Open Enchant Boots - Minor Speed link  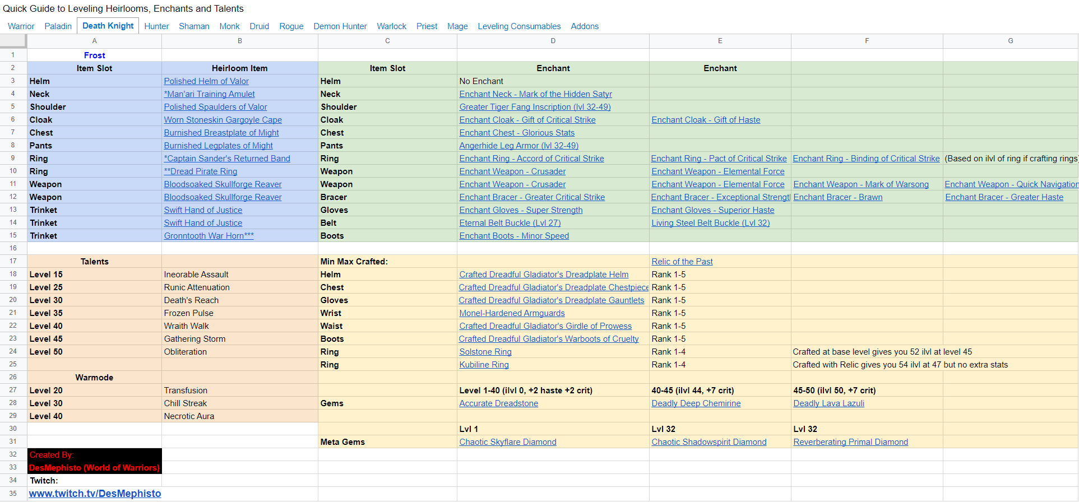coord(514,236)
